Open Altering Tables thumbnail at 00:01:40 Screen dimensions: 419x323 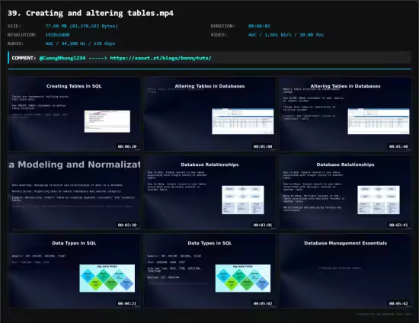346,114
